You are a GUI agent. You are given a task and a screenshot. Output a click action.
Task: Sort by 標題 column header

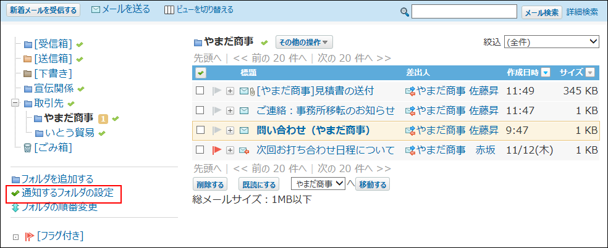(x=248, y=72)
